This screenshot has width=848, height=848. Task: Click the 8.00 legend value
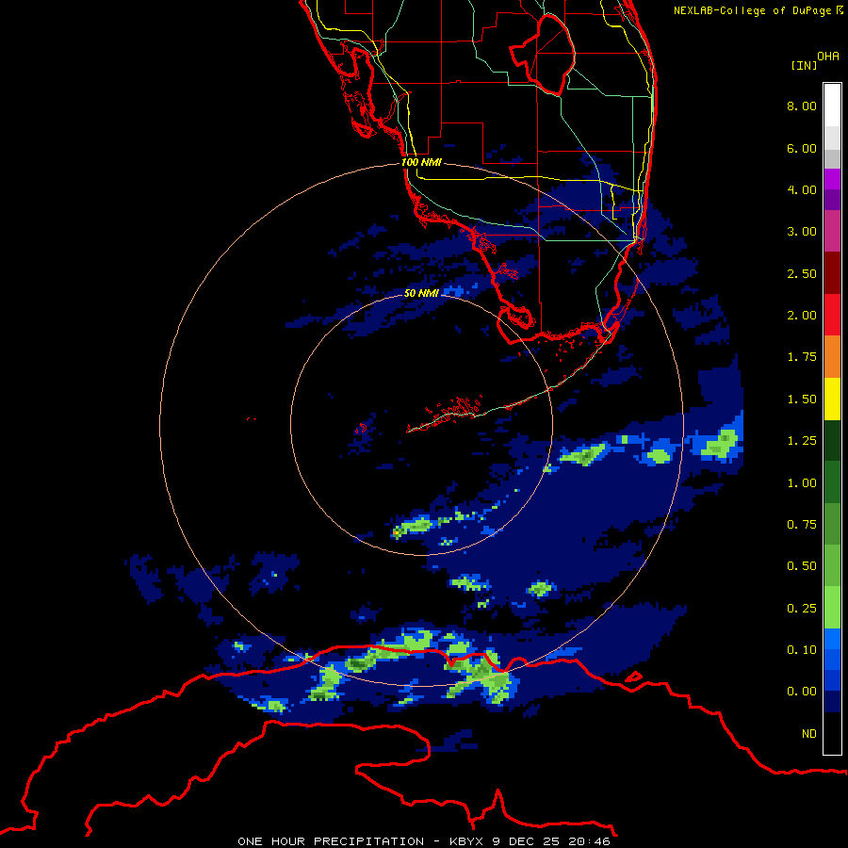[x=802, y=106]
